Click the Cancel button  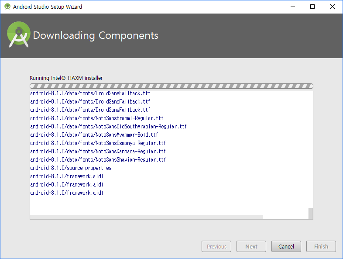coord(286,246)
